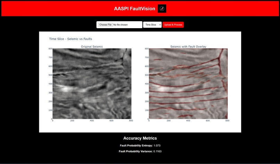Click the 'No file chosen' file input

point(119,25)
